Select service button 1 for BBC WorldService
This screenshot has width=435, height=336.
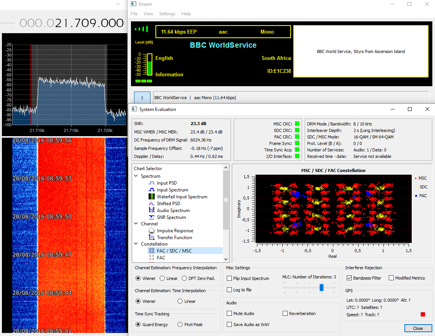142,98
